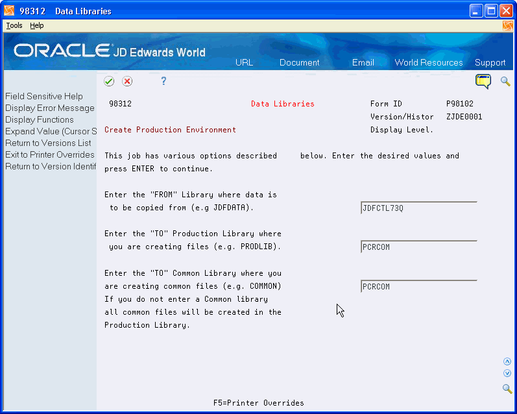Click the blue question mark help icon
Screen dimensions: 517x414
[x=163, y=81]
